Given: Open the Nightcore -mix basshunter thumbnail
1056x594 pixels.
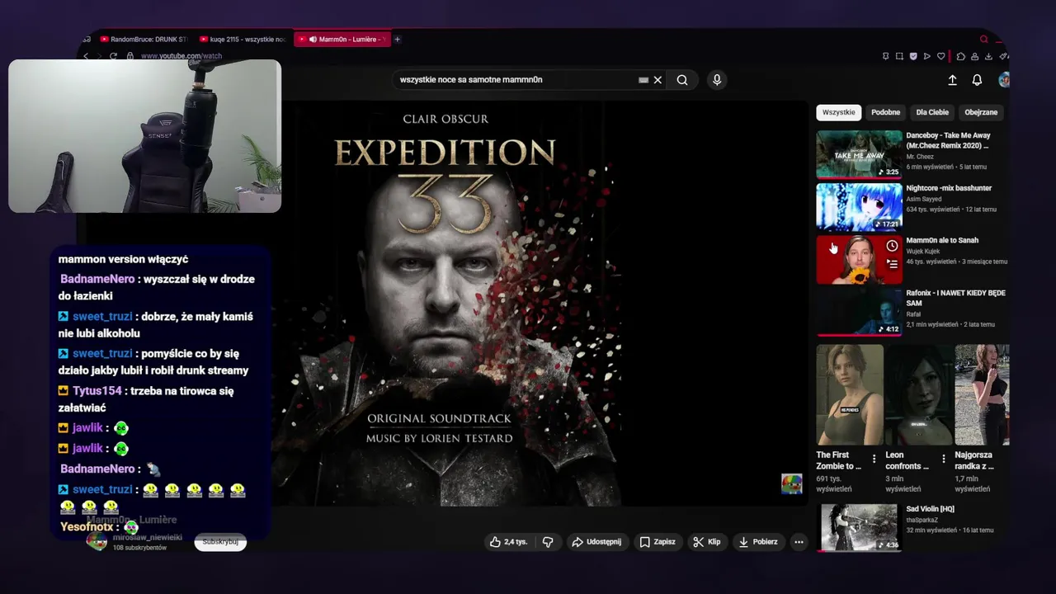Looking at the screenshot, I should tap(859, 207).
